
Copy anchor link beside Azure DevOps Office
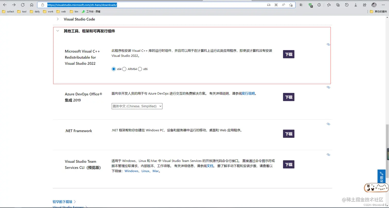[328, 87]
